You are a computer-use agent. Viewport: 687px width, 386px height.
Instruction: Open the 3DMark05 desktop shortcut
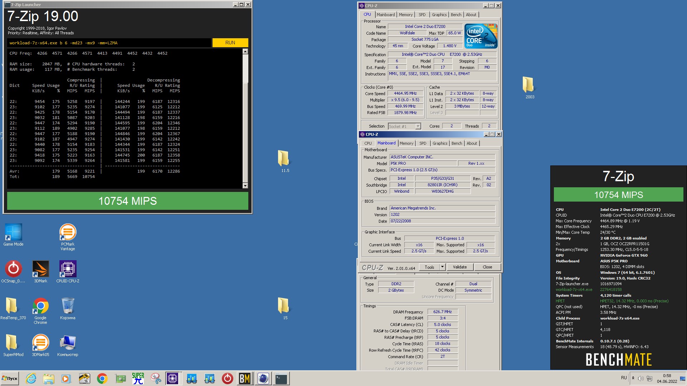[x=40, y=345]
